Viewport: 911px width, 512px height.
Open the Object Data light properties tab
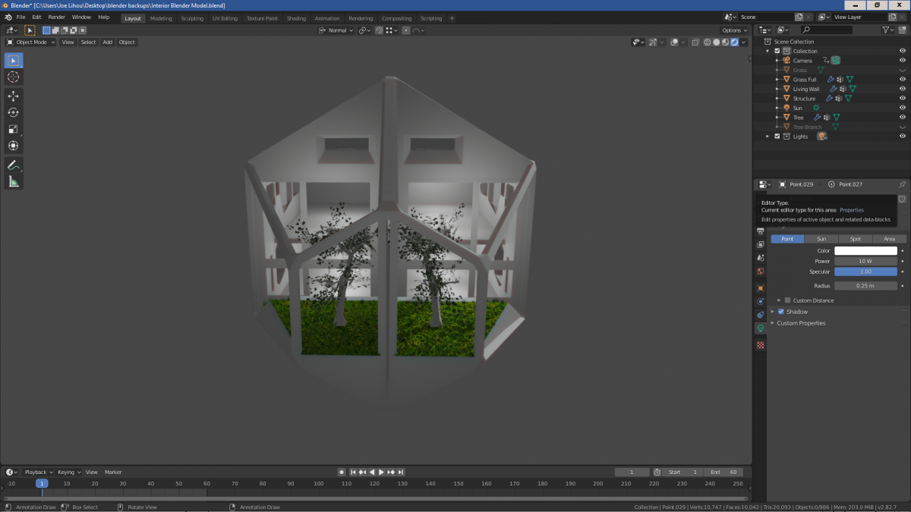click(760, 328)
